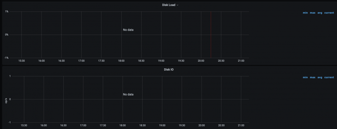Click the 20:30 time label in Disk IO
337x129 pixels.
(221, 125)
